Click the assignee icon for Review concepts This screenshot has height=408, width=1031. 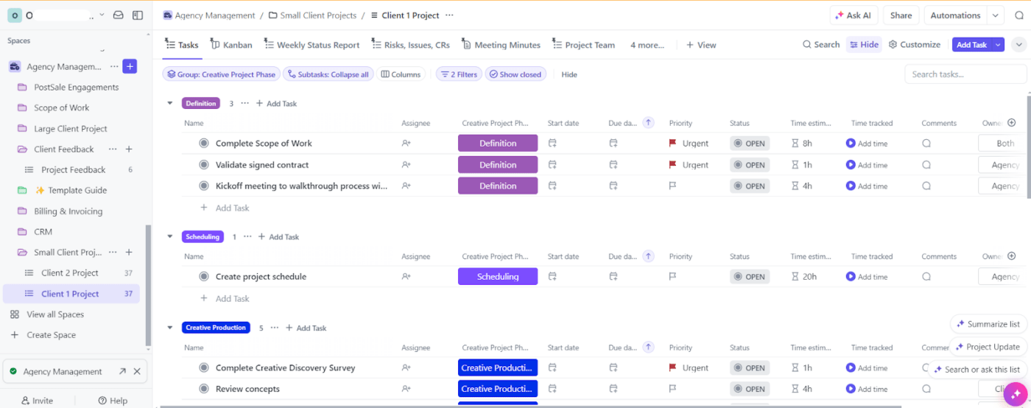[x=407, y=389]
